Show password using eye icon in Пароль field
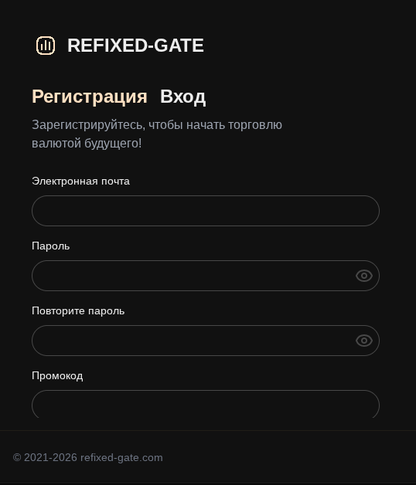The height and width of the screenshot is (485, 416). click(x=364, y=276)
